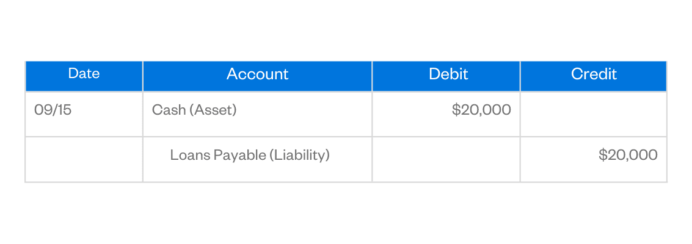Click the divider between Debit and Credit headers

coord(520,76)
